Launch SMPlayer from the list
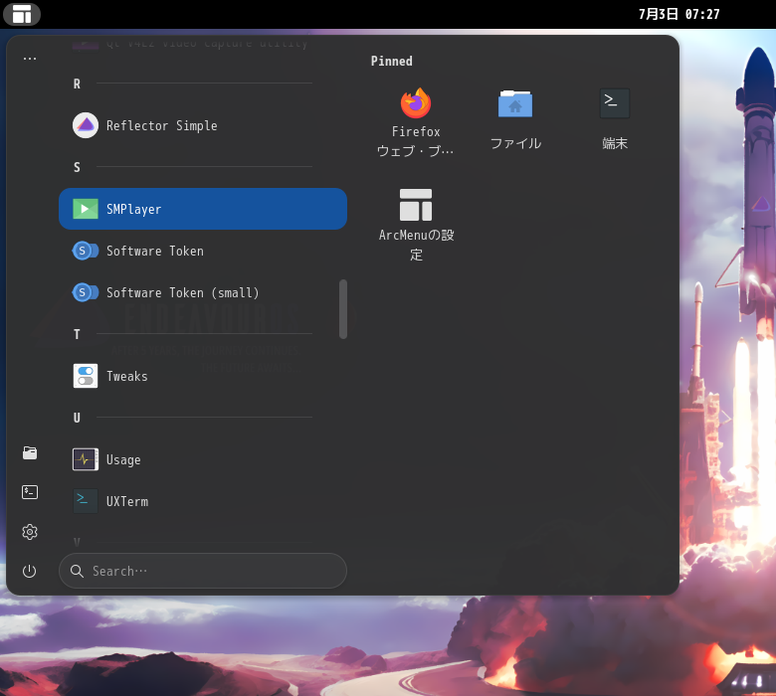 coord(203,209)
